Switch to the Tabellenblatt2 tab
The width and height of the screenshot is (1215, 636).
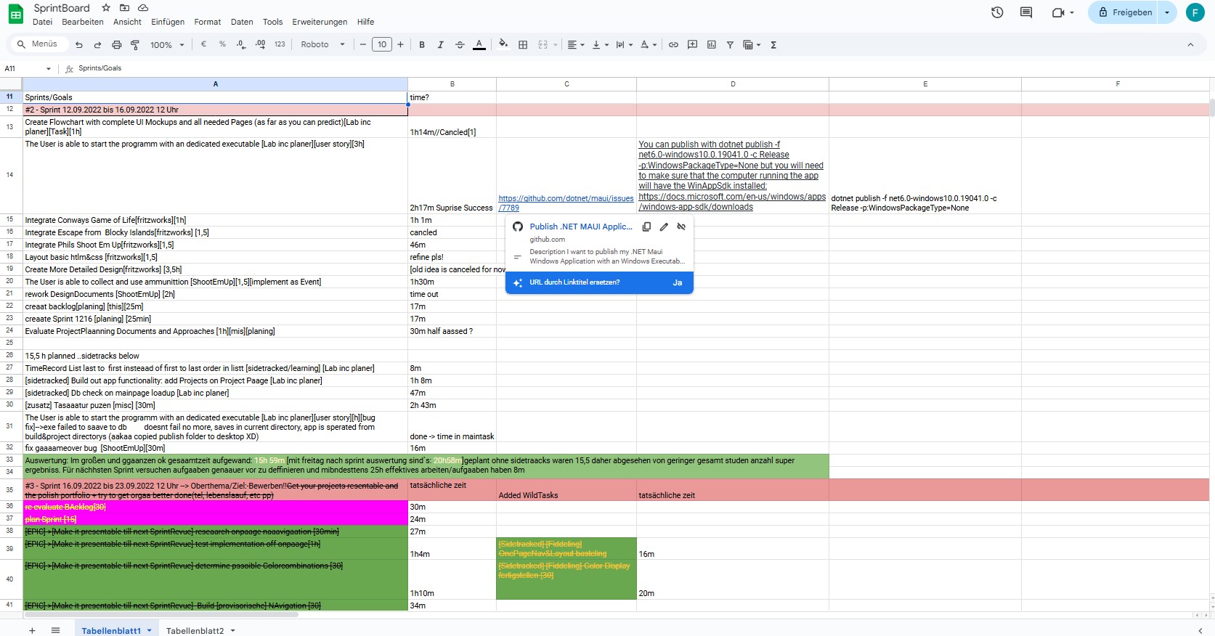[195, 630]
